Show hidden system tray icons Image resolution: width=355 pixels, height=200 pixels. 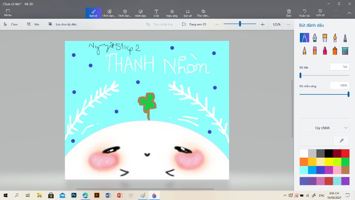pyautogui.click(x=285, y=195)
